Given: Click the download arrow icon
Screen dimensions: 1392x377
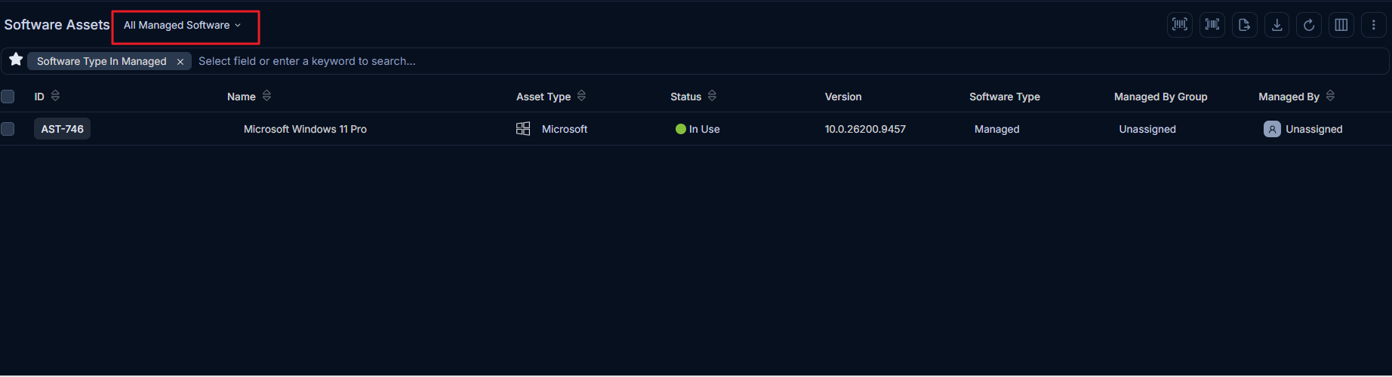Looking at the screenshot, I should click(1277, 25).
